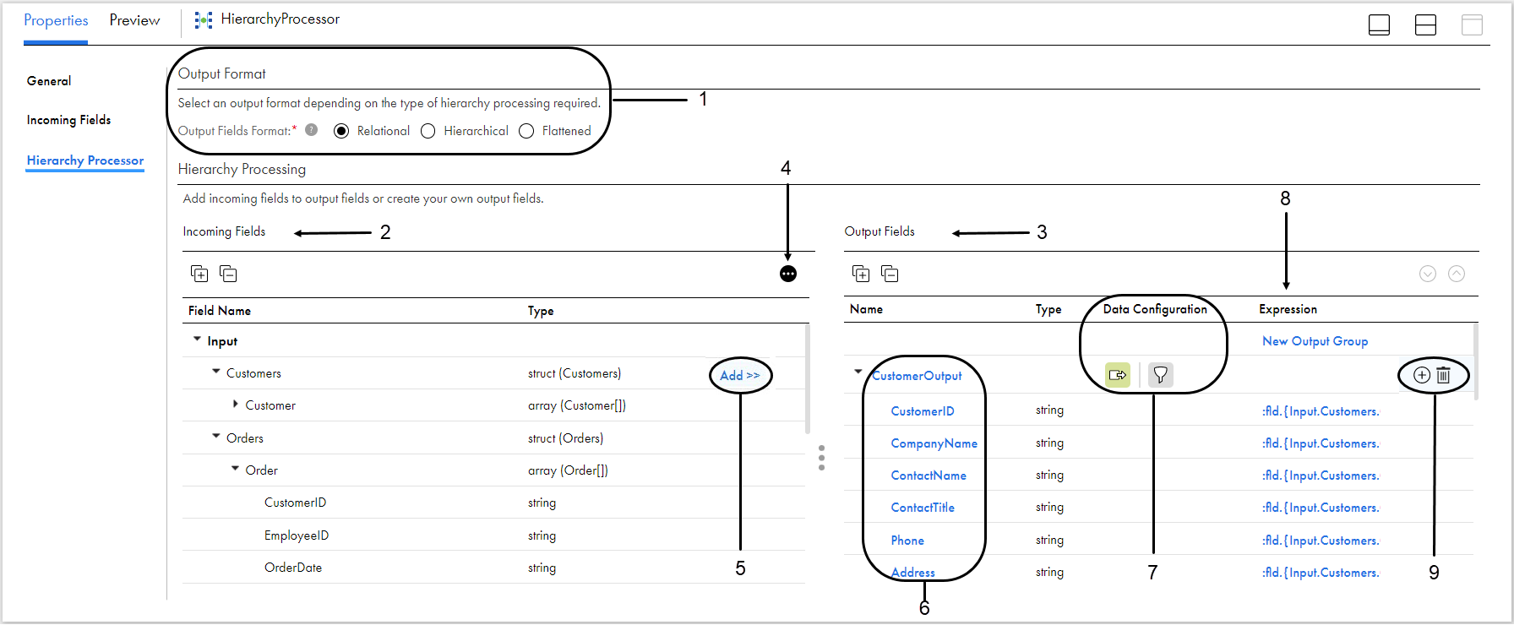Click the full-panel layout icon

tap(1379, 25)
